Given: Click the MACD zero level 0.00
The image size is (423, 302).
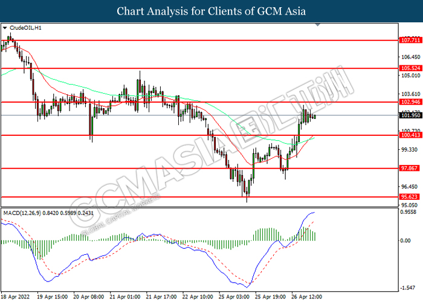Looking at the screenshot, I should (x=405, y=240).
